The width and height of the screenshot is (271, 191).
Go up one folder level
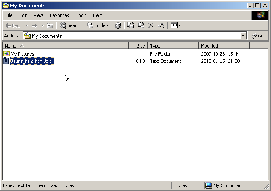(x=50, y=26)
